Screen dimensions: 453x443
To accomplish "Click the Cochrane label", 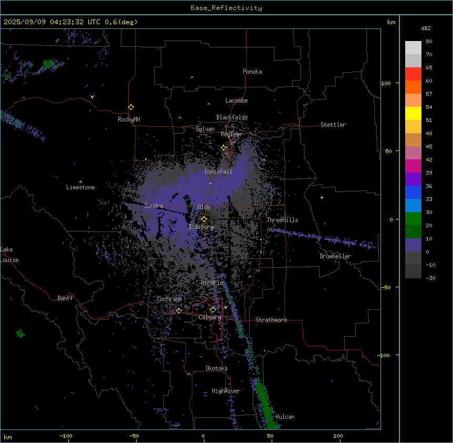I will (x=169, y=299).
